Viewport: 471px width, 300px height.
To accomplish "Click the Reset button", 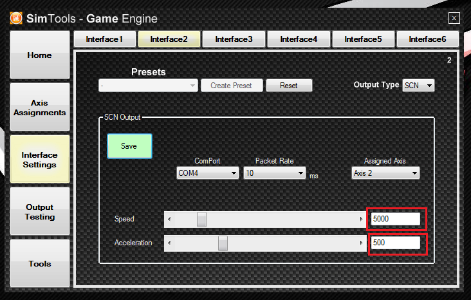I will pyautogui.click(x=289, y=86).
